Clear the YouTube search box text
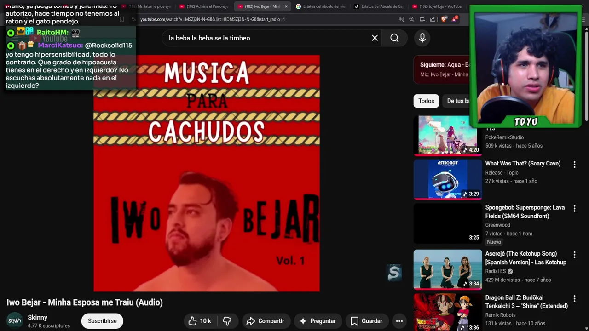This screenshot has height=331, width=589. click(375, 38)
